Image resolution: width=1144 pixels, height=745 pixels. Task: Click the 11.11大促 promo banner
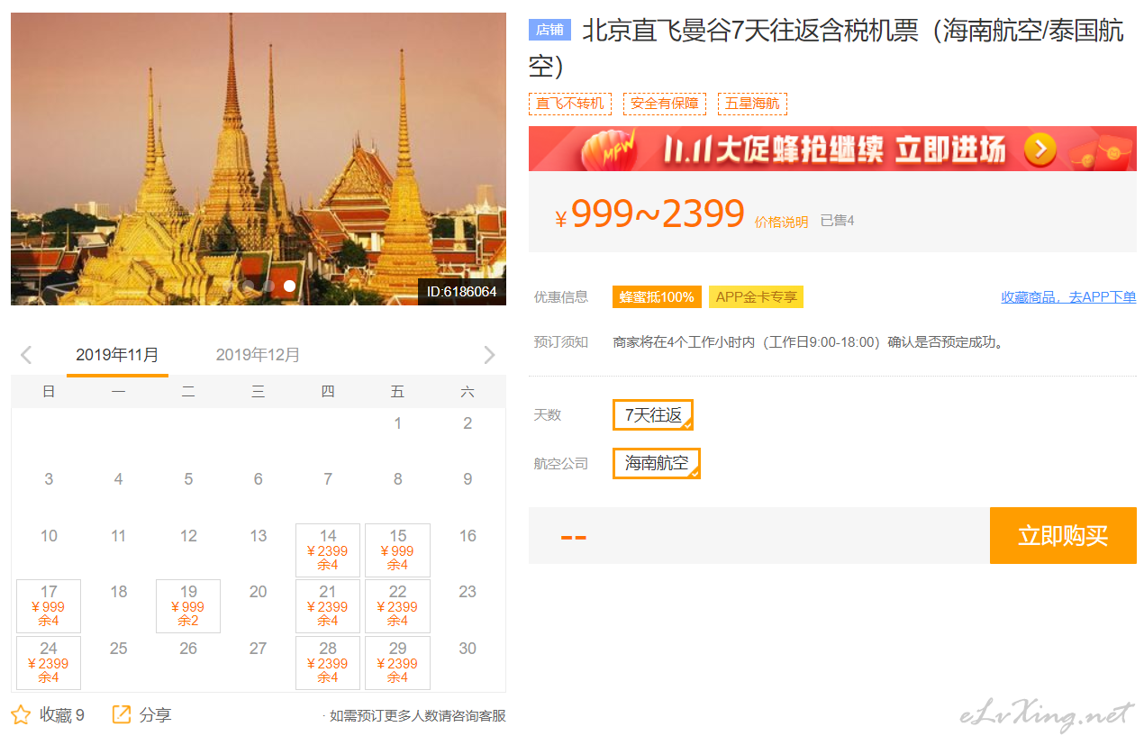pyautogui.click(x=832, y=149)
